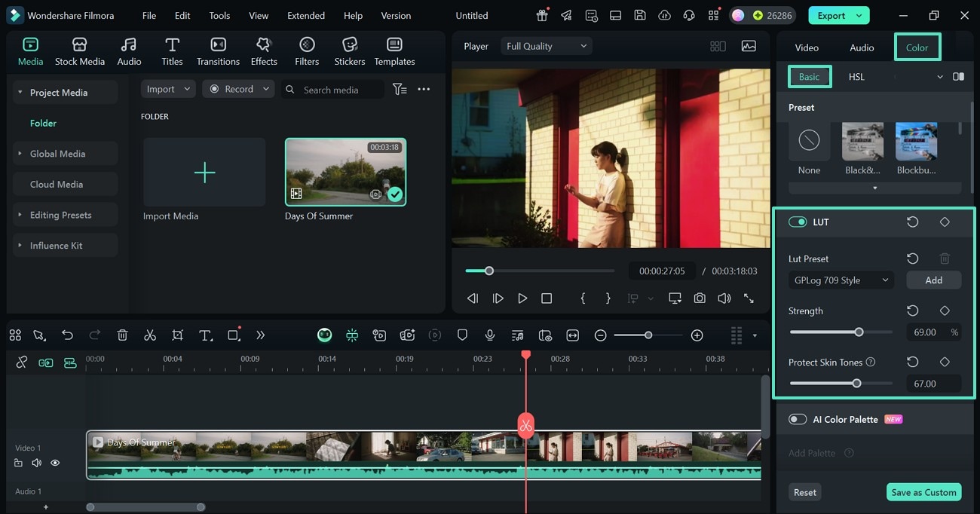Open the Extended menu

(306, 15)
